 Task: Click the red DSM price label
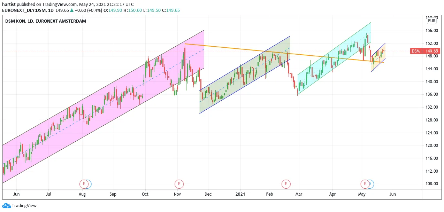415,51
